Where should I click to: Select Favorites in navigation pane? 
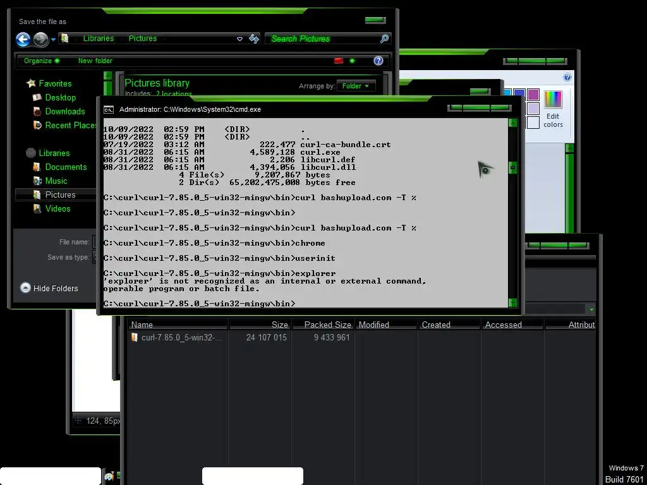click(55, 83)
